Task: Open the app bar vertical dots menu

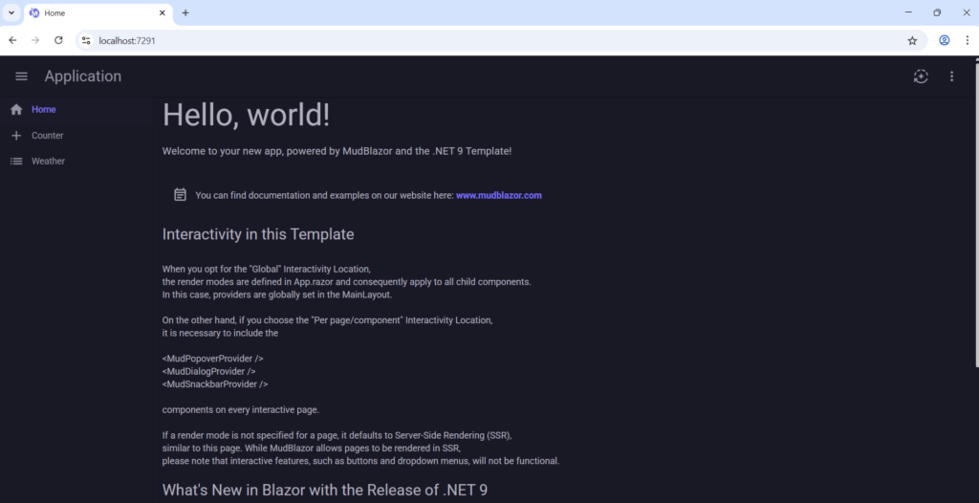Action: tap(951, 77)
